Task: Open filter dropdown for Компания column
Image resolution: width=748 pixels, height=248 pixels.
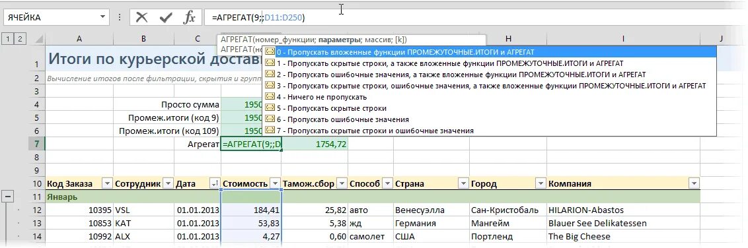Action: [694, 184]
